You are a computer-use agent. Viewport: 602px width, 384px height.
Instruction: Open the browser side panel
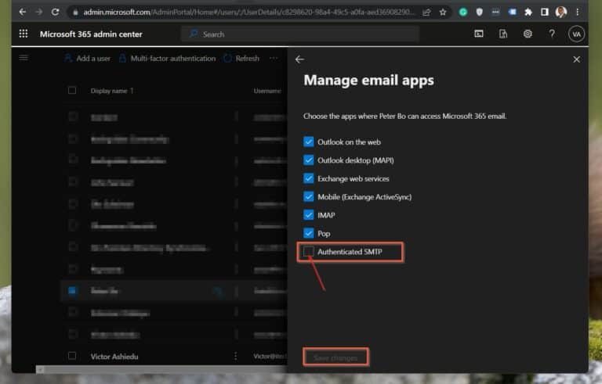[545, 13]
